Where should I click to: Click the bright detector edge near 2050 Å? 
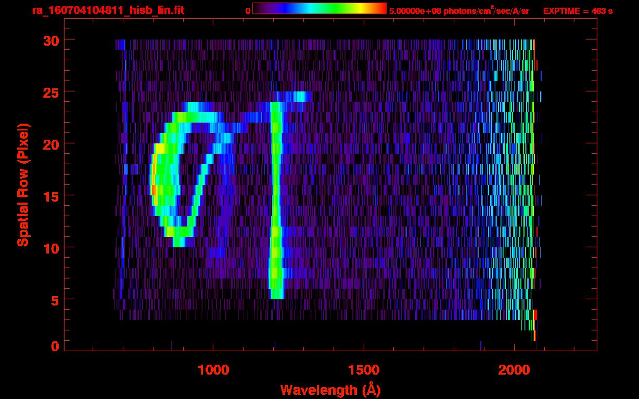point(532,190)
